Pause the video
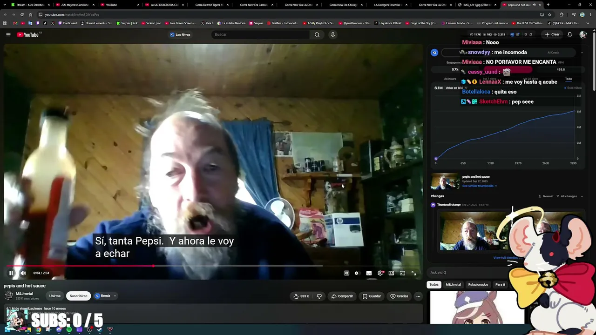Viewport: 596px width, 335px height. tap(11, 273)
